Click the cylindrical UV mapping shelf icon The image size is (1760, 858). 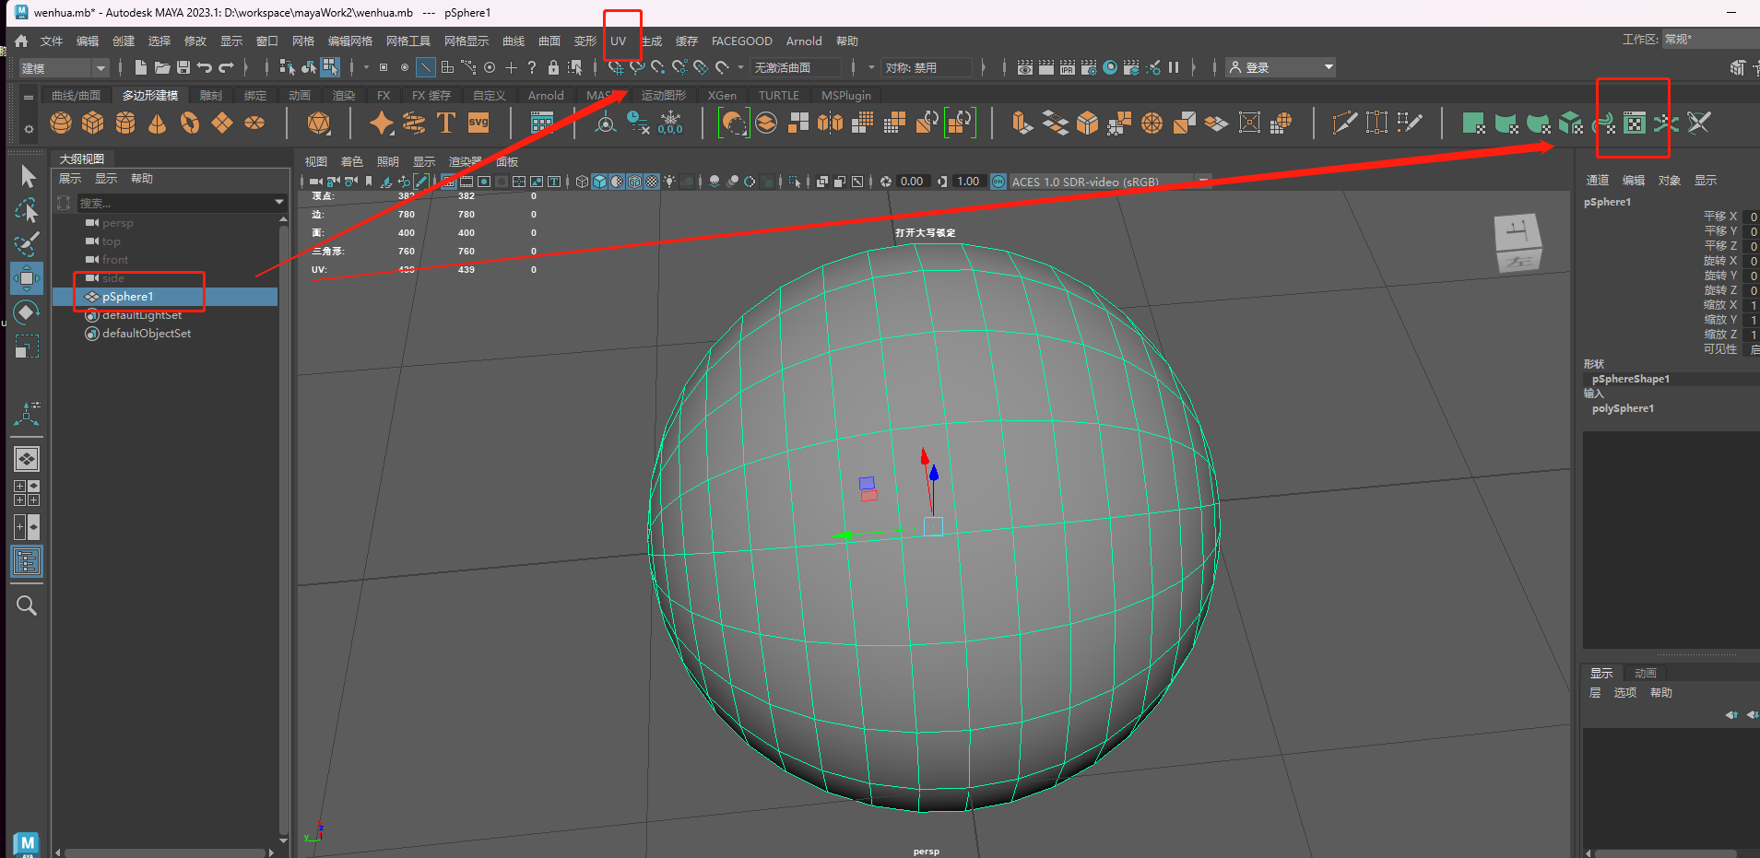pyautogui.click(x=1506, y=123)
